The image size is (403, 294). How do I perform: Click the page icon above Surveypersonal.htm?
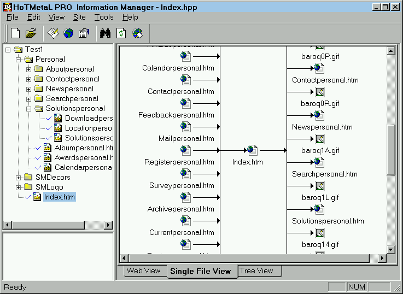[x=185, y=174]
